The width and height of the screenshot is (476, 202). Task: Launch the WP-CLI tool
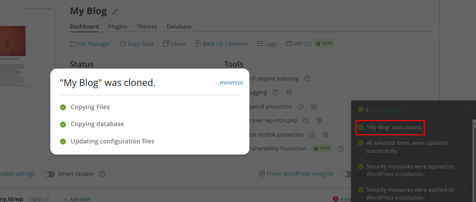[299, 44]
